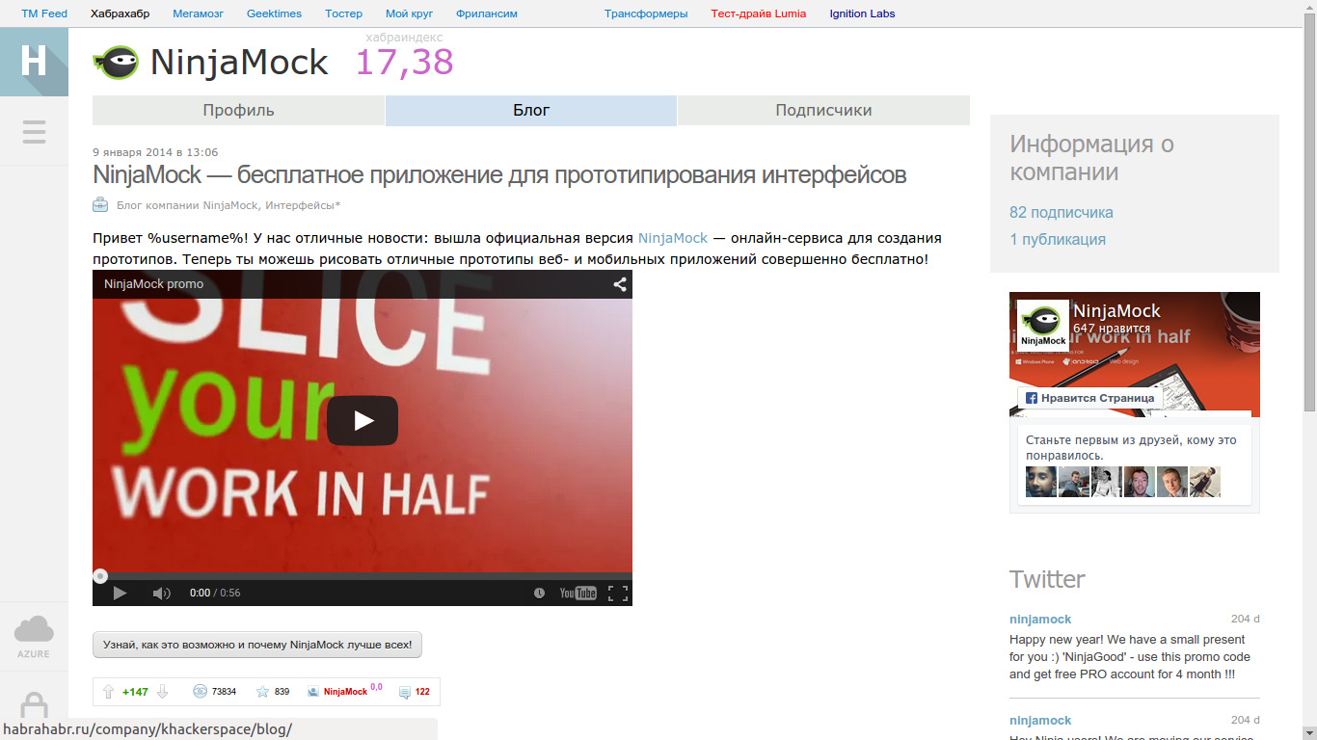This screenshot has width=1317, height=740.
Task: Open comments via the speech bubble icon
Action: pos(405,692)
